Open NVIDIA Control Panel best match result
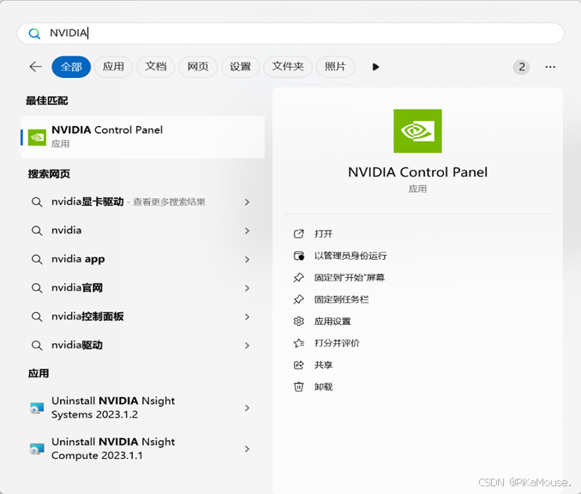This screenshot has width=581, height=494. (142, 137)
